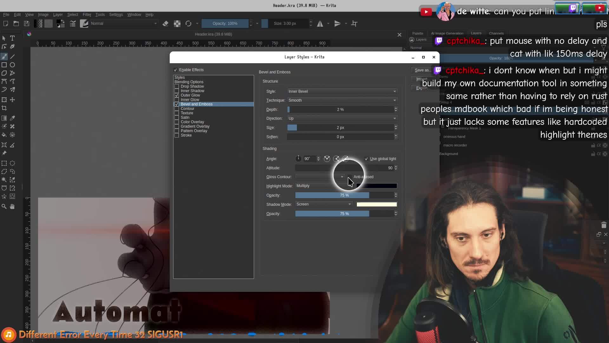Select the Text tool in toolbox
This screenshot has height=343, width=609.
pyautogui.click(x=12, y=38)
